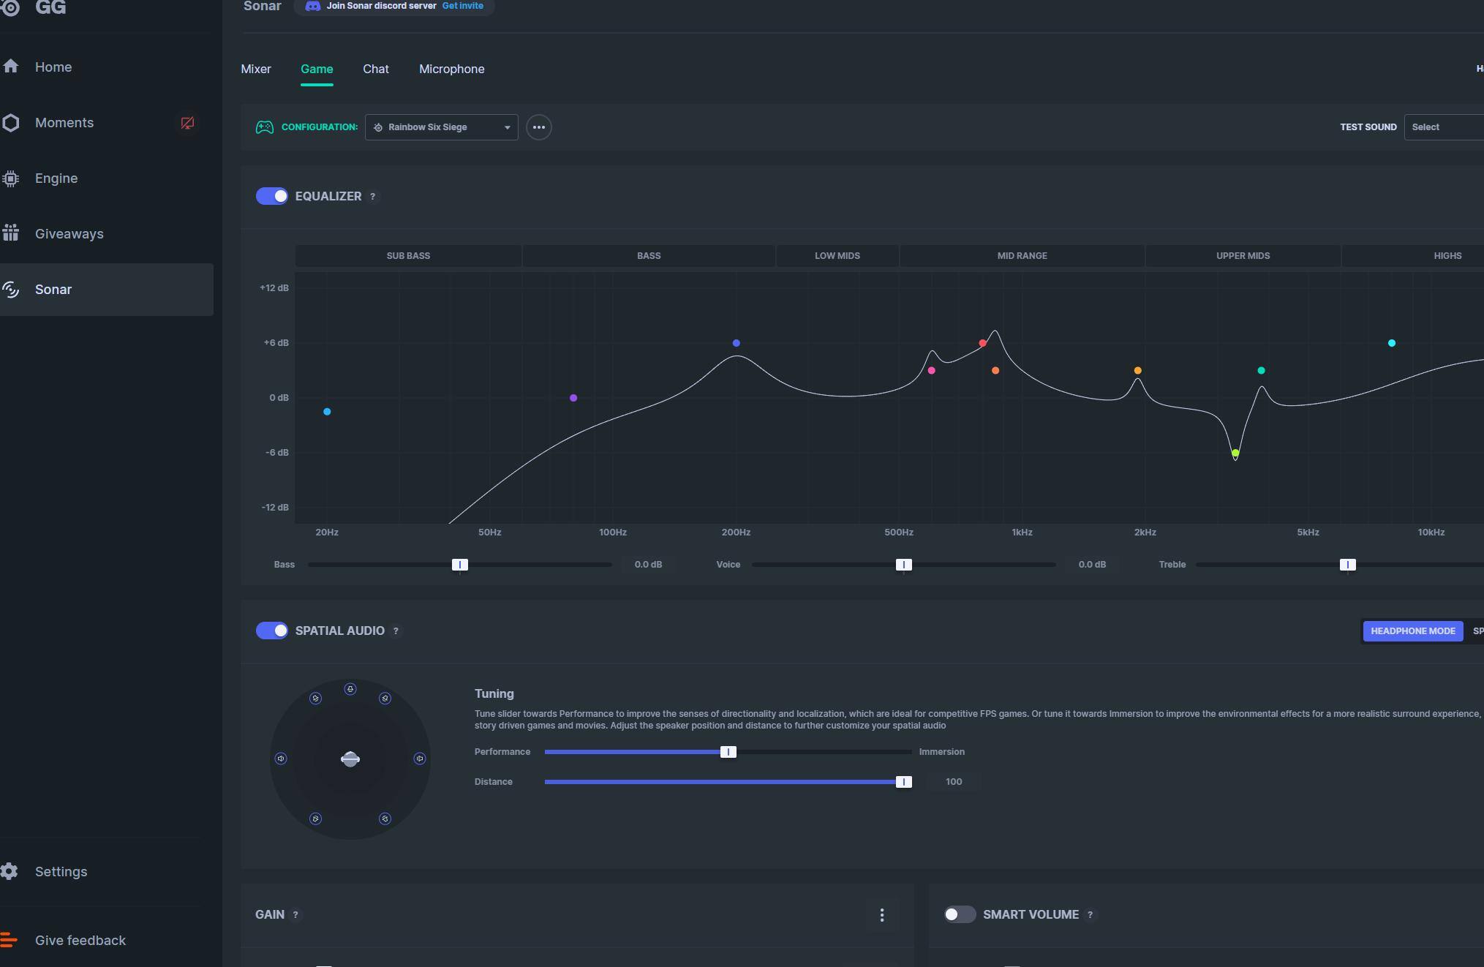Screen dimensions: 1484x967
Task: Turn off the Spatial Audio toggle
Action: click(x=272, y=631)
